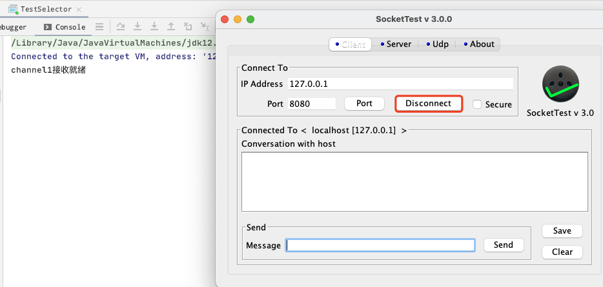Close the TestSelector debug tab
Image resolution: width=603 pixels, height=287 pixels.
tap(79, 10)
